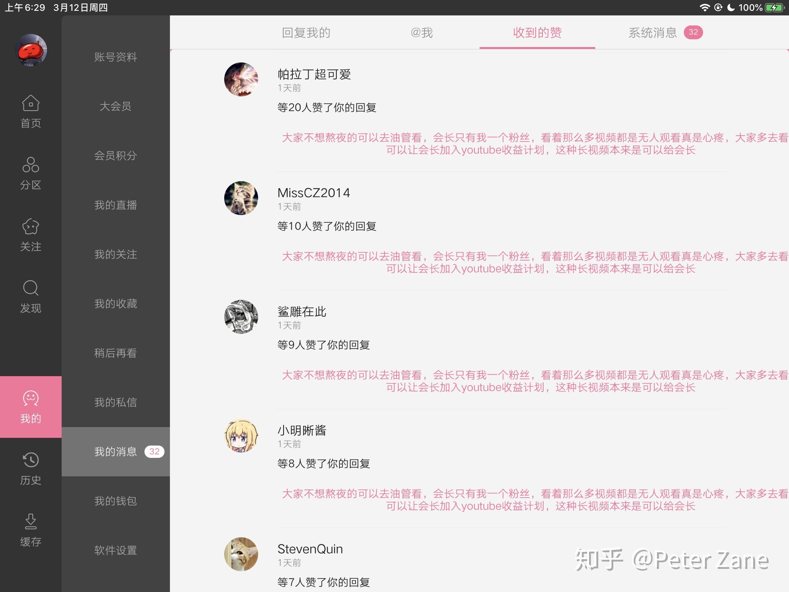Tap the battery status icon

point(775,8)
